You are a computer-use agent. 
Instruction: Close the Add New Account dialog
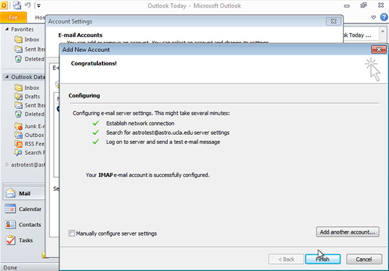pos(379,49)
